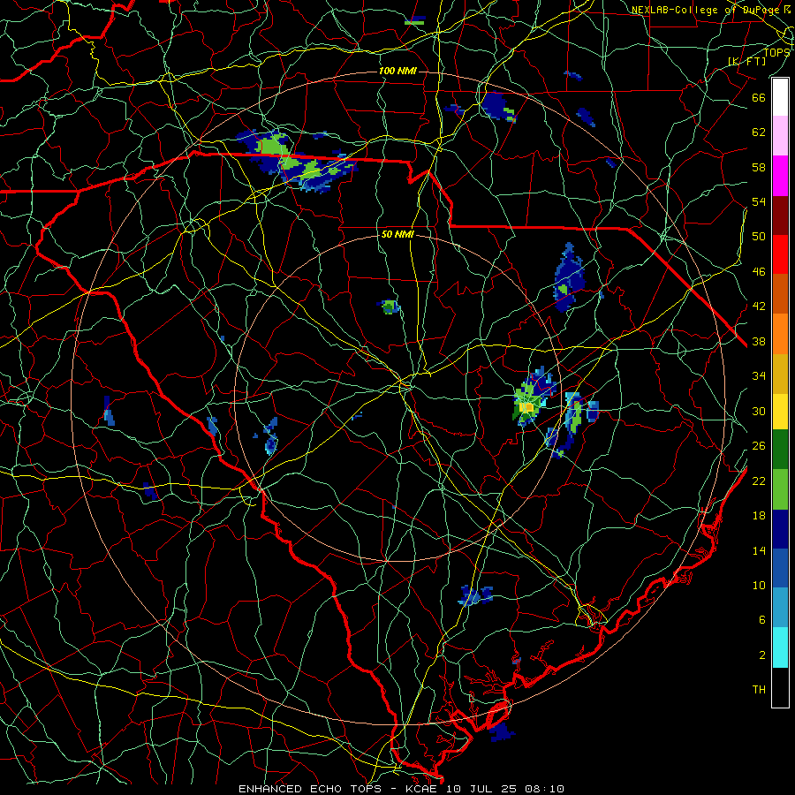Select the "34" legend value
Image resolution: width=795 pixels, height=795 pixels.
759,376
